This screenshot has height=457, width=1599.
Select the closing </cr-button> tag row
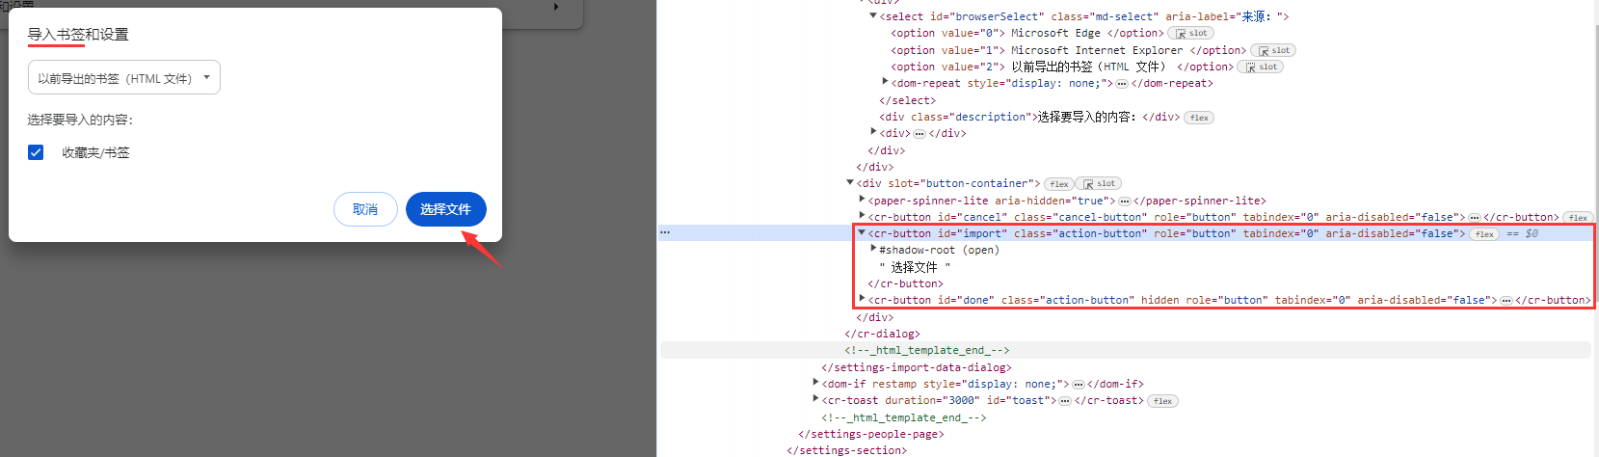click(x=905, y=283)
